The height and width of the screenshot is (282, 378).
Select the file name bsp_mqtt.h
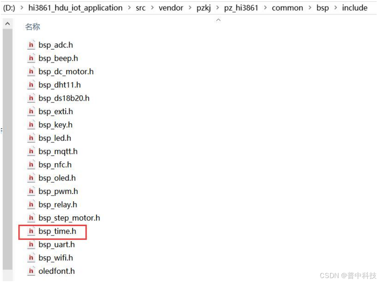[58, 151]
